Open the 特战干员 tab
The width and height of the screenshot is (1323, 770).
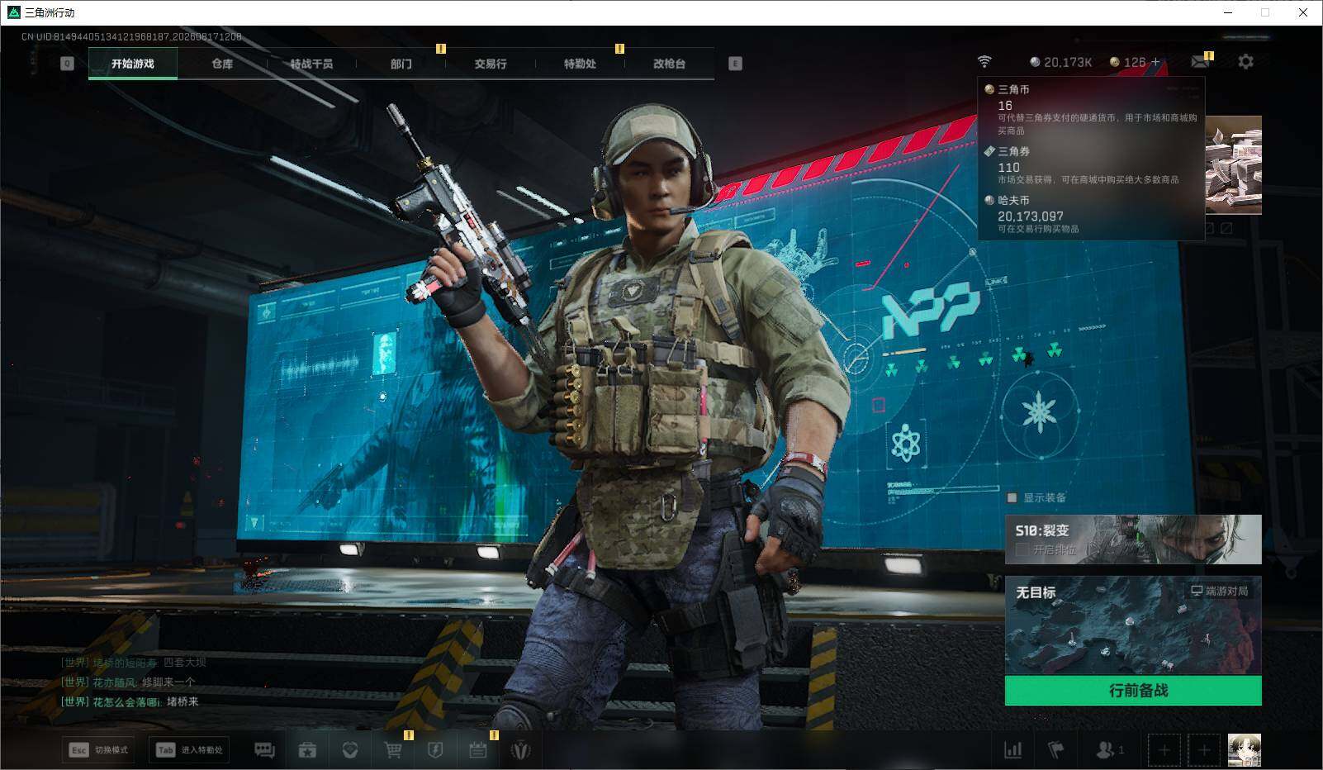tap(311, 64)
